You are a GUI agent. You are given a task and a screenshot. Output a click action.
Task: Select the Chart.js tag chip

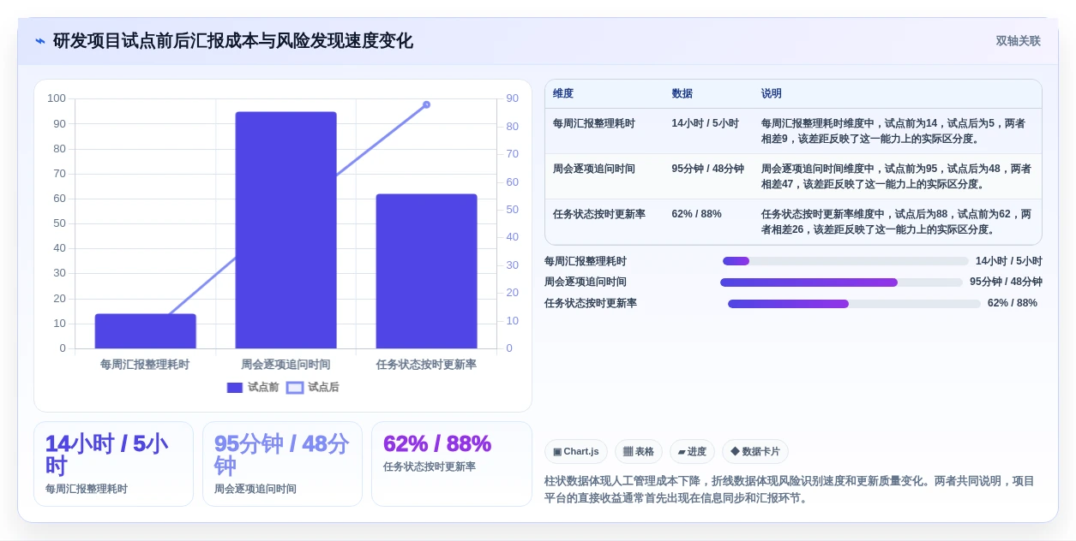[576, 451]
